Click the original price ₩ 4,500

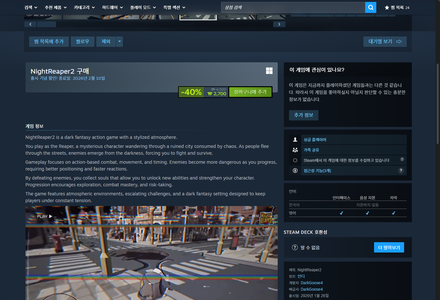219,89
